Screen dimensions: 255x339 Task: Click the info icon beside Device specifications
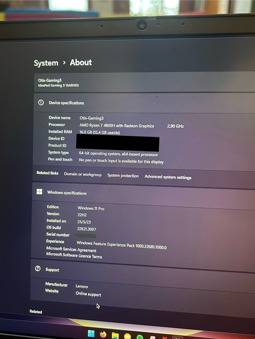(41, 102)
